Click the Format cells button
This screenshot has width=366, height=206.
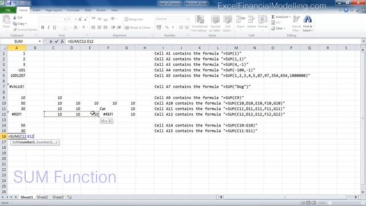[262, 22]
